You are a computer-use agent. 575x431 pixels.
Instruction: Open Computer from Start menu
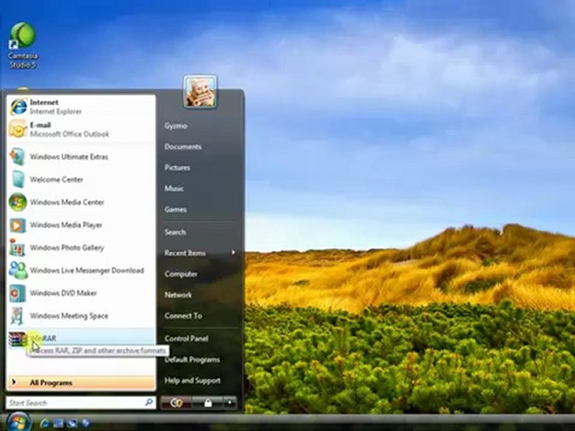point(181,274)
